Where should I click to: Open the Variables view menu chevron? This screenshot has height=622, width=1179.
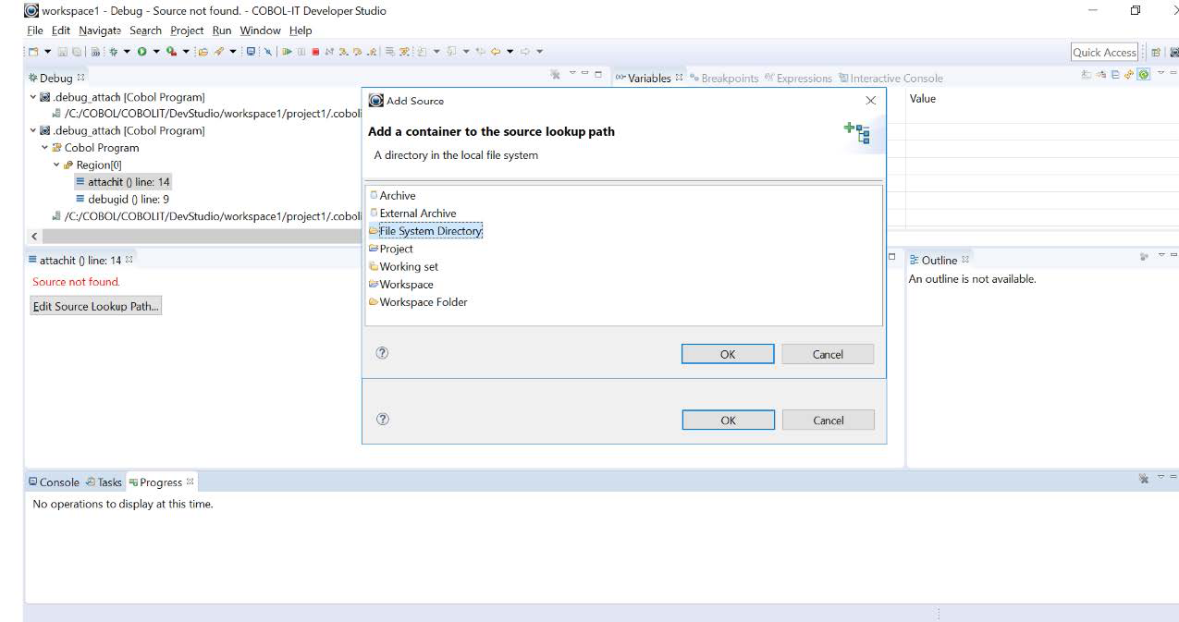pos(1161,73)
